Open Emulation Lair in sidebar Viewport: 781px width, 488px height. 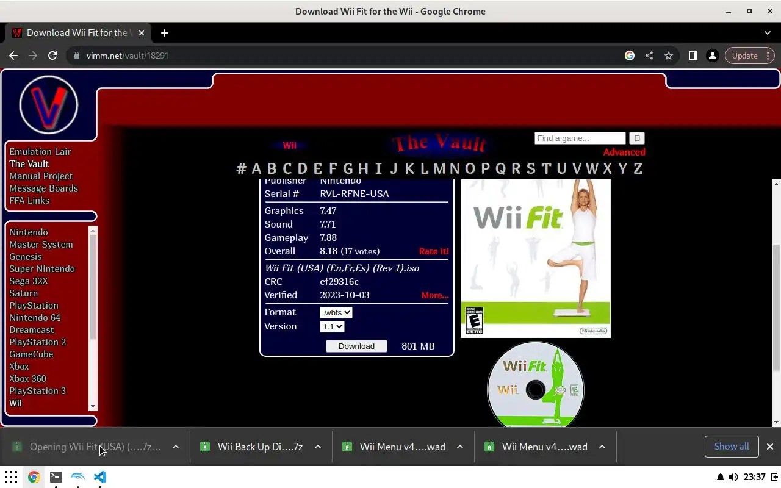40,152
